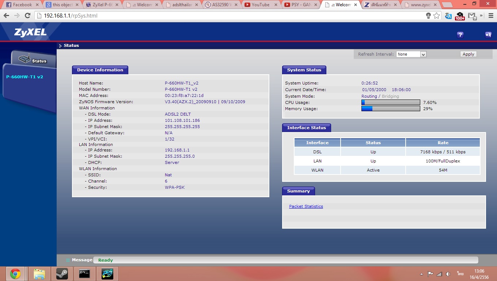The image size is (497, 281).
Task: Click the Device Information section header
Action: click(100, 70)
